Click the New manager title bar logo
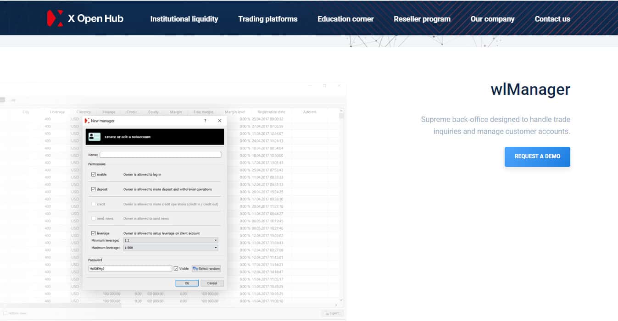 [x=87, y=121]
